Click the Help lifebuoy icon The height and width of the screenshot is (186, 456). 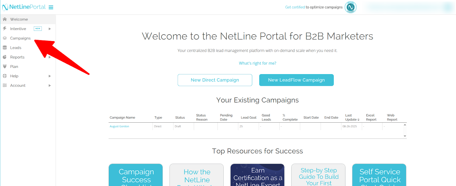click(5, 76)
